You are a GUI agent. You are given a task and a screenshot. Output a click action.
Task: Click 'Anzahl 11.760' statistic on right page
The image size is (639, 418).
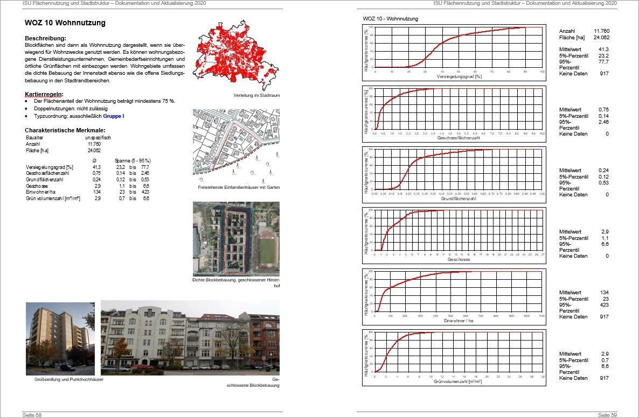pyautogui.click(x=585, y=31)
